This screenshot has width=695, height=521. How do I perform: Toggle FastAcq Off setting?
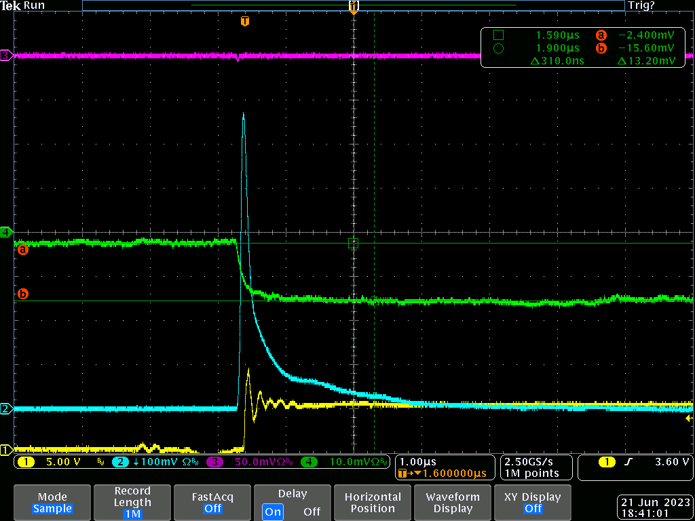click(x=212, y=503)
